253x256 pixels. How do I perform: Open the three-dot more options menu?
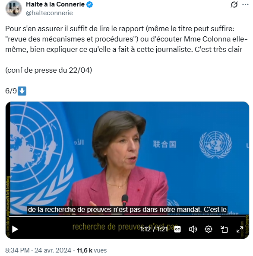245,5
